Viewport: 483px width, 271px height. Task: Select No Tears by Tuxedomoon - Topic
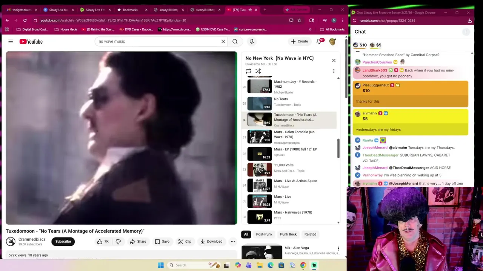289,102
